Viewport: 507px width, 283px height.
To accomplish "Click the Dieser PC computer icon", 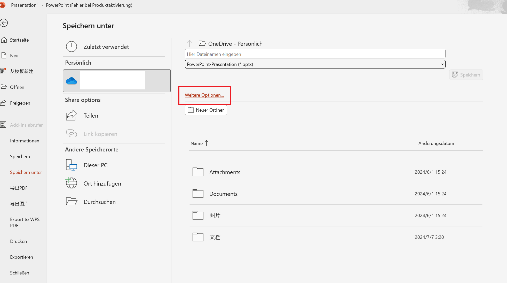I will pos(71,165).
